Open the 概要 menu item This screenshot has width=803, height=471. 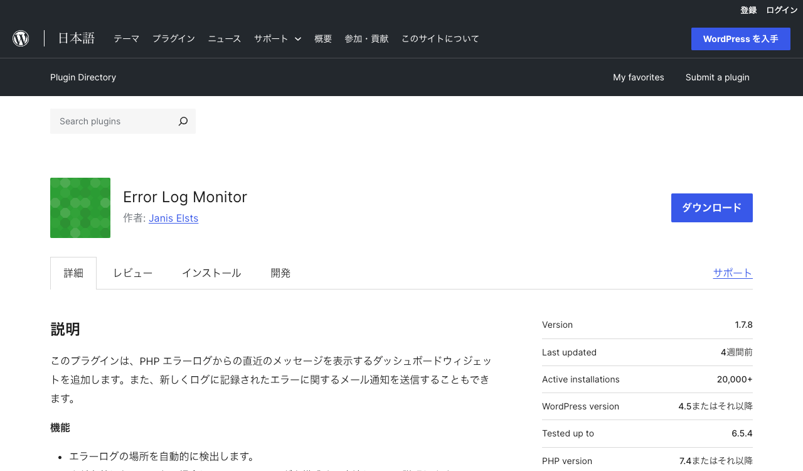click(323, 38)
